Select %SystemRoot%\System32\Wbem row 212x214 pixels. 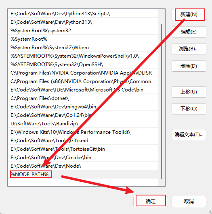83,48
